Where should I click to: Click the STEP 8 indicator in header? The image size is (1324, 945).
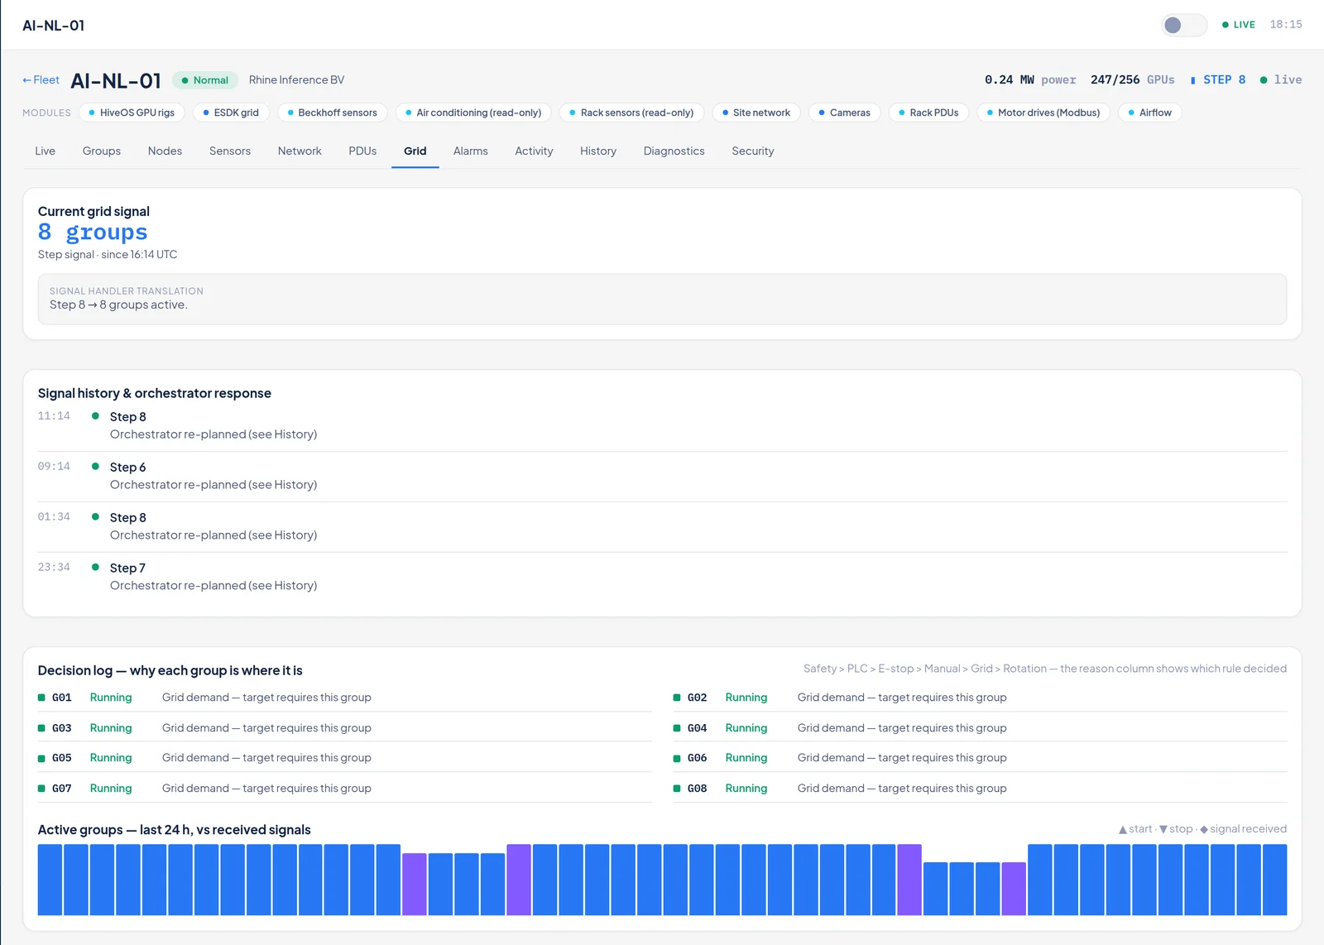[x=1218, y=80]
